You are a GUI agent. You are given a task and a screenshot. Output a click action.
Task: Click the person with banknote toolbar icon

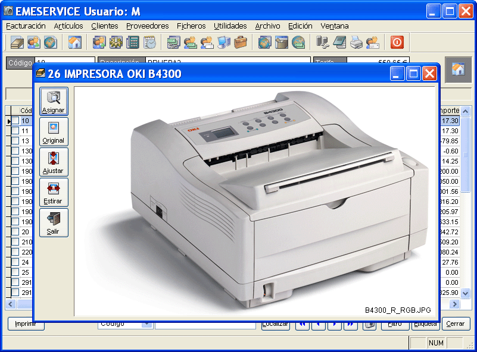[190, 42]
